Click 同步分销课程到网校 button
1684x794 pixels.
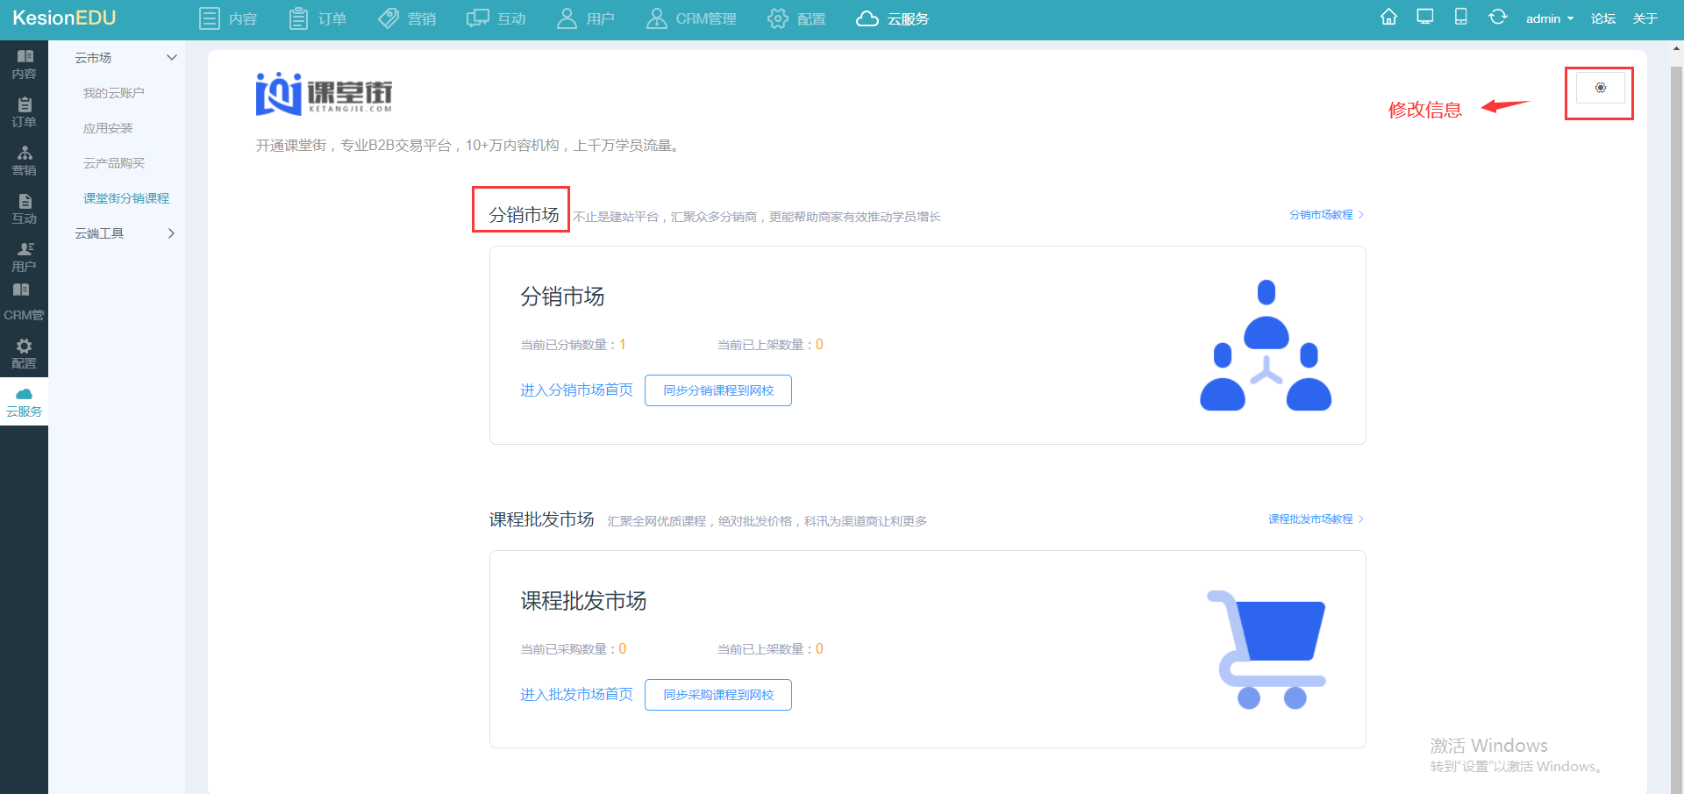coord(718,390)
